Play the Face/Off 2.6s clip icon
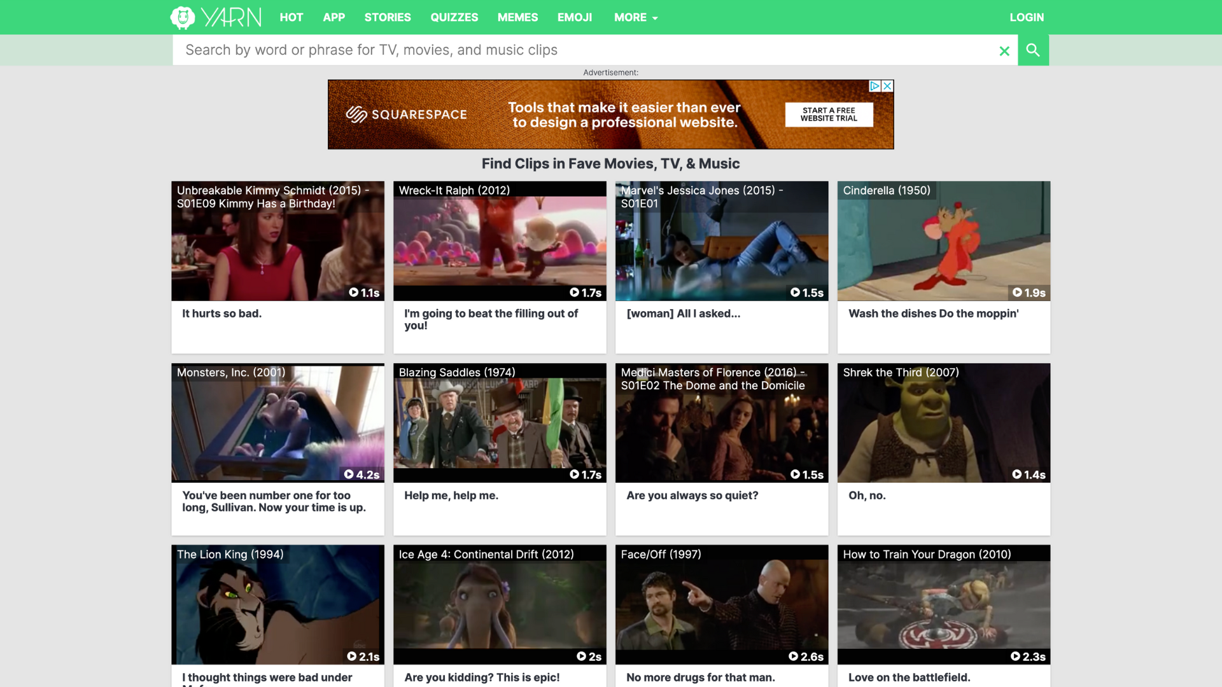The width and height of the screenshot is (1222, 687). click(x=794, y=656)
